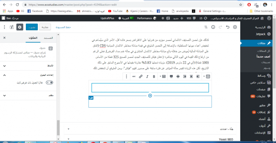The image size is (276, 143).
Task: Insert a link using chain icon
Action: 140,76
